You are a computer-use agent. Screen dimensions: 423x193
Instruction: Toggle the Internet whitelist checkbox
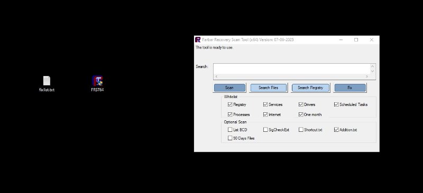point(265,114)
